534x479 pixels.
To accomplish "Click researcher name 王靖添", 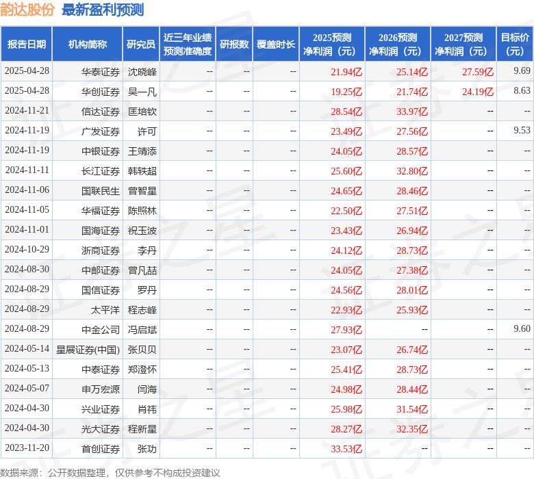I will tap(142, 151).
